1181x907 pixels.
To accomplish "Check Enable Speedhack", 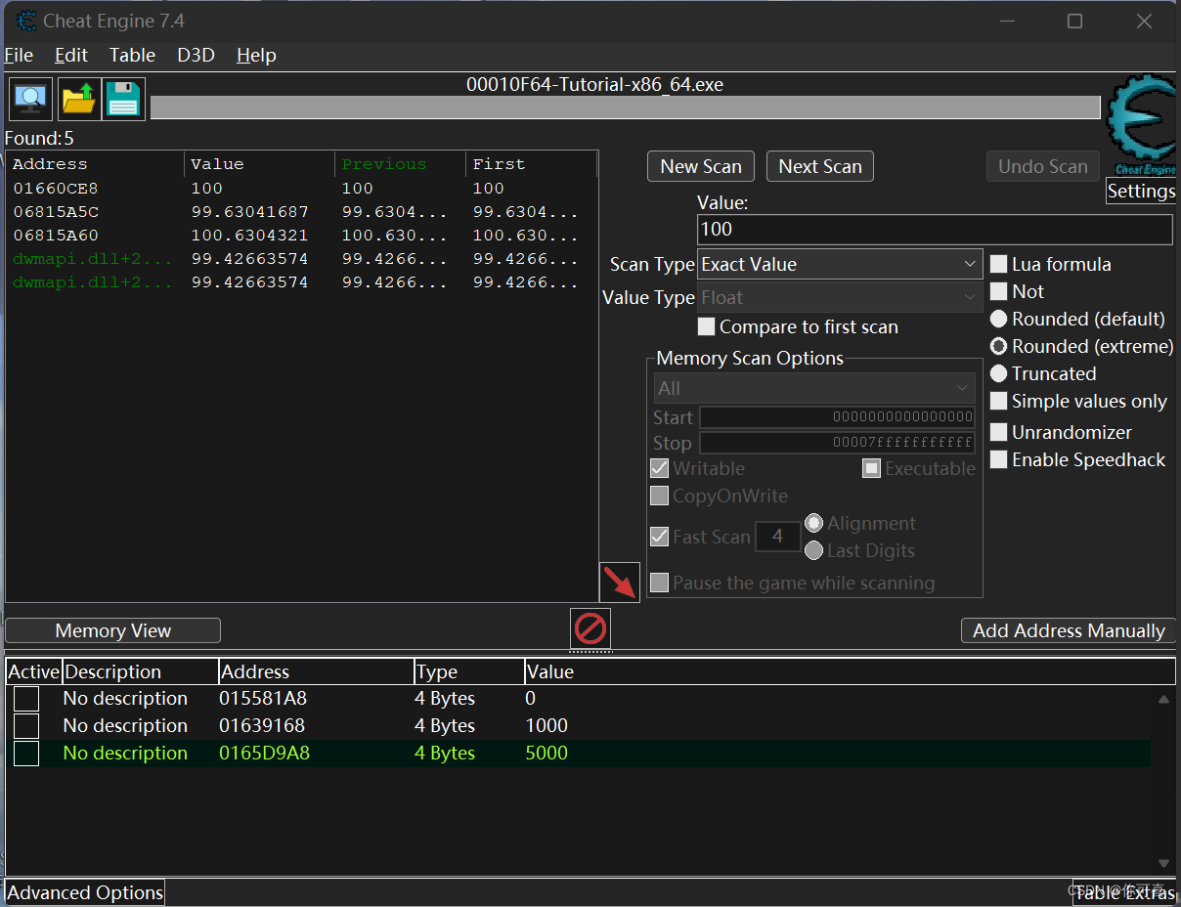I will 999,459.
